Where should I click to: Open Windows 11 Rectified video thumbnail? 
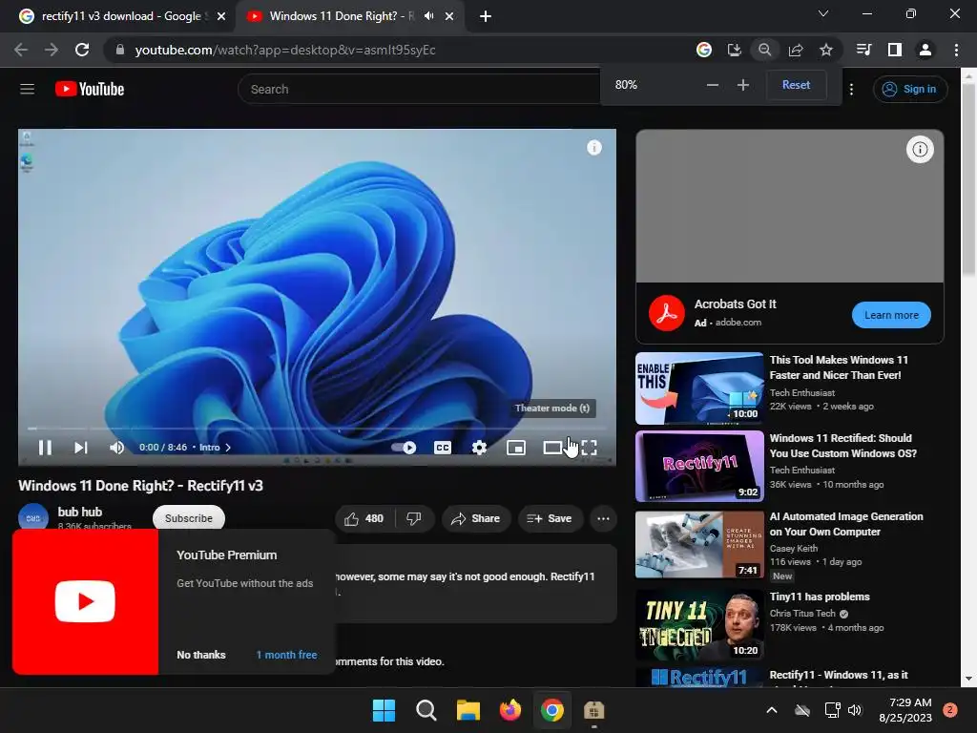coord(699,466)
